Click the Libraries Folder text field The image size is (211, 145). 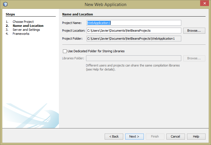tap(134, 58)
